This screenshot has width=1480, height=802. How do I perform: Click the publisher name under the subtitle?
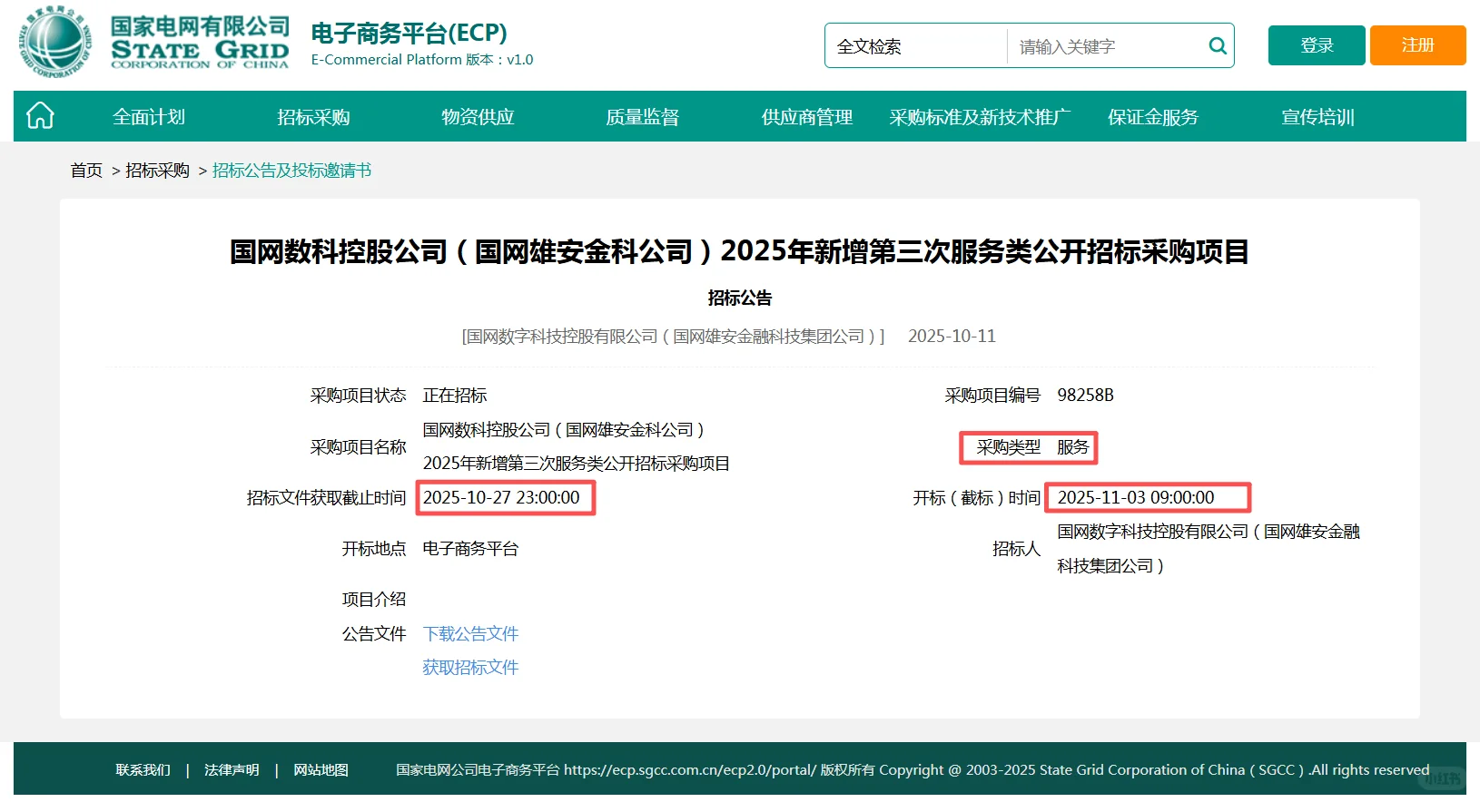(673, 336)
